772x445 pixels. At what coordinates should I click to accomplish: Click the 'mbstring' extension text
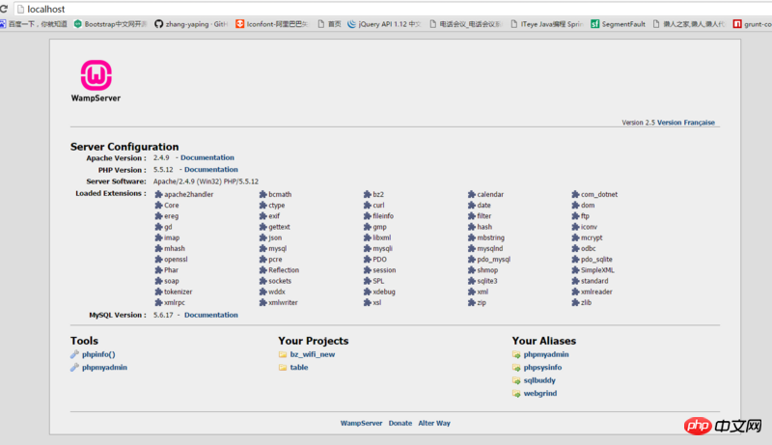(x=491, y=237)
